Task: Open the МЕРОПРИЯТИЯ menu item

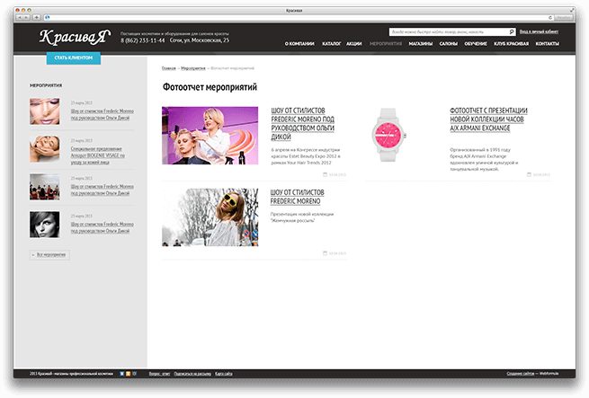Action: coord(386,44)
